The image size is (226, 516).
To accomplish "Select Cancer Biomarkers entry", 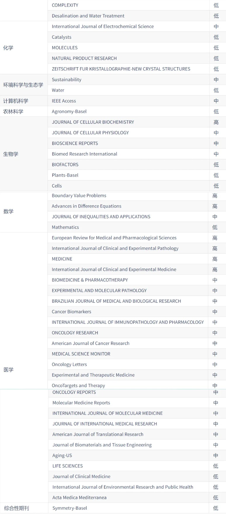I will click(x=72, y=312).
